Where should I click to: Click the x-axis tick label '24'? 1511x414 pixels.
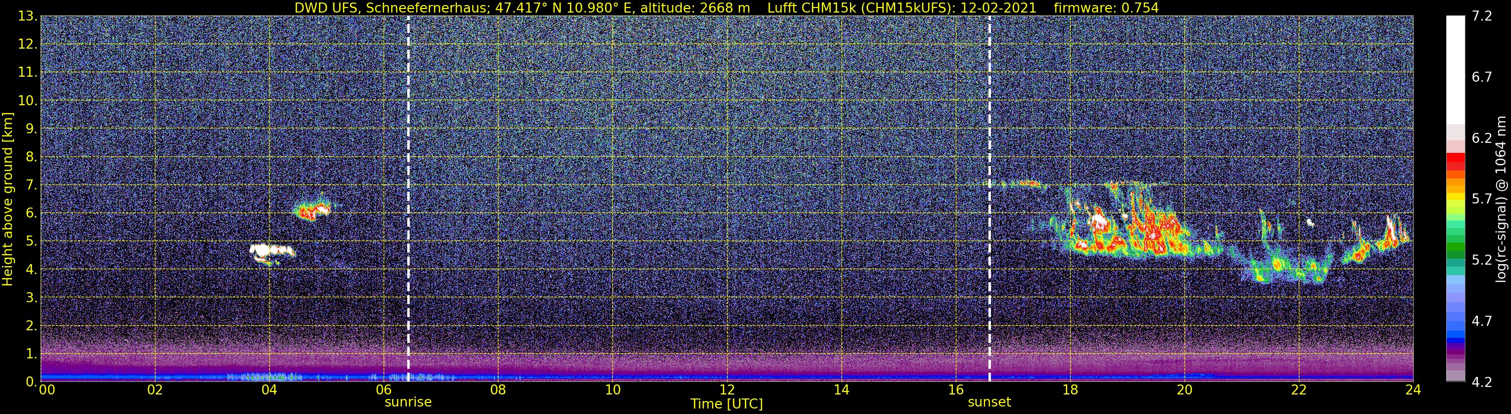(1413, 390)
